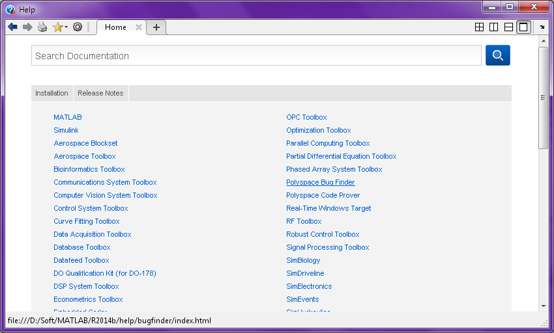This screenshot has height=333, width=554.
Task: Click the Search Documentation input field
Action: (x=256, y=55)
